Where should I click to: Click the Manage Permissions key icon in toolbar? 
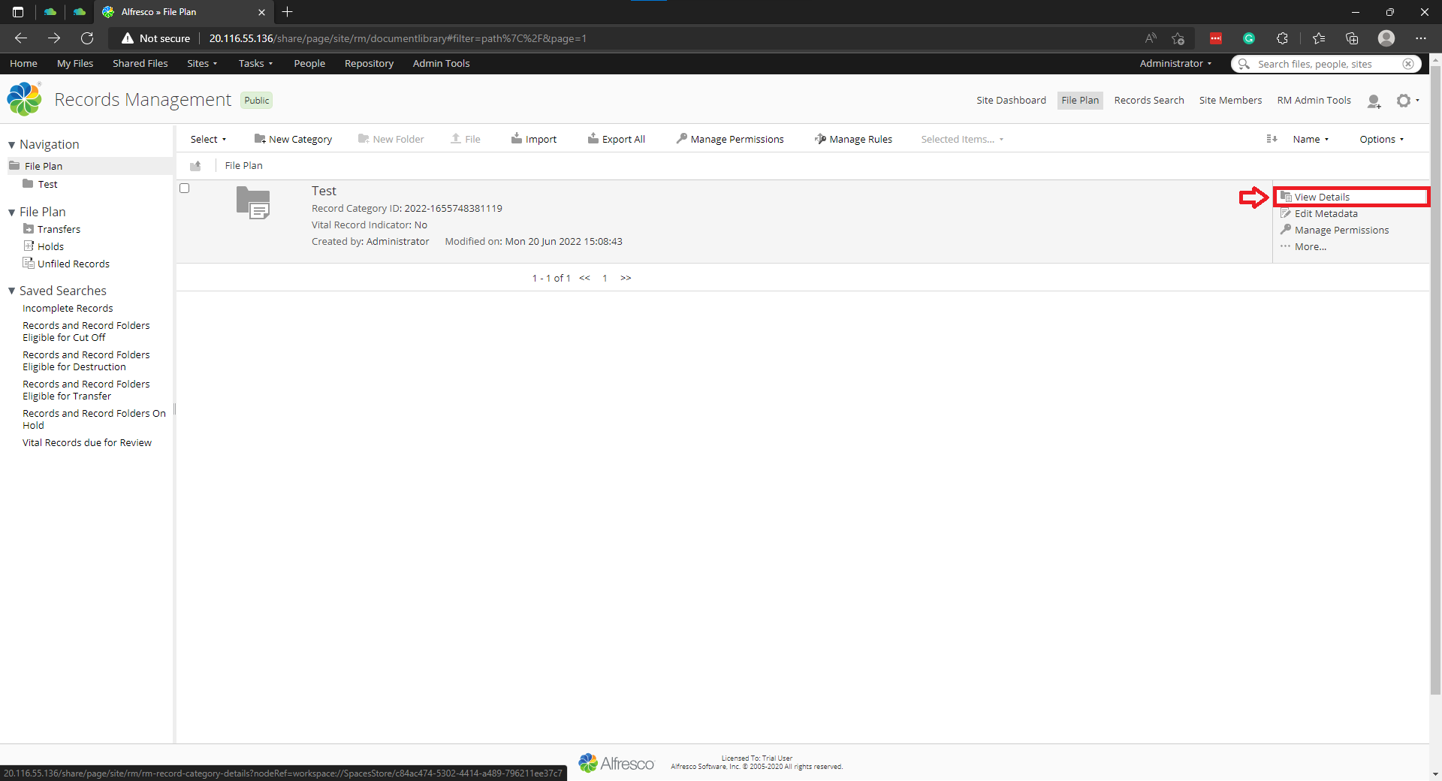coord(682,138)
